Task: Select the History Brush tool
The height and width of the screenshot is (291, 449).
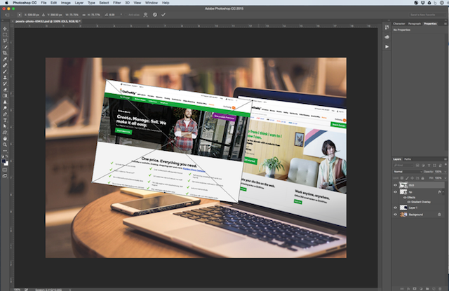Action: 5,83
